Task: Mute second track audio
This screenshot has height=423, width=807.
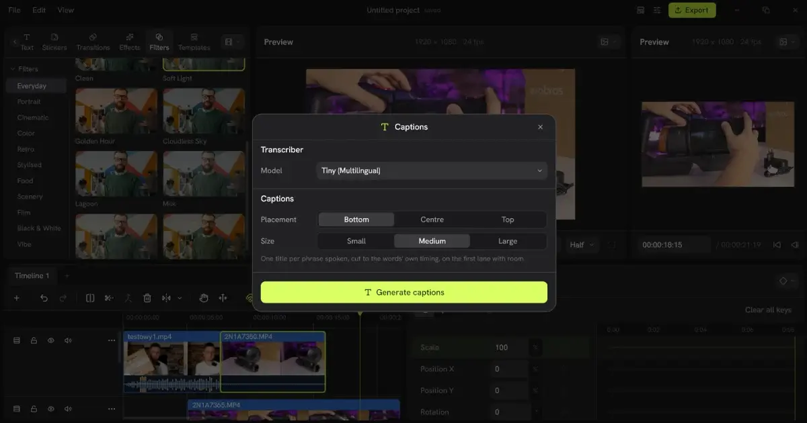Action: coord(68,408)
